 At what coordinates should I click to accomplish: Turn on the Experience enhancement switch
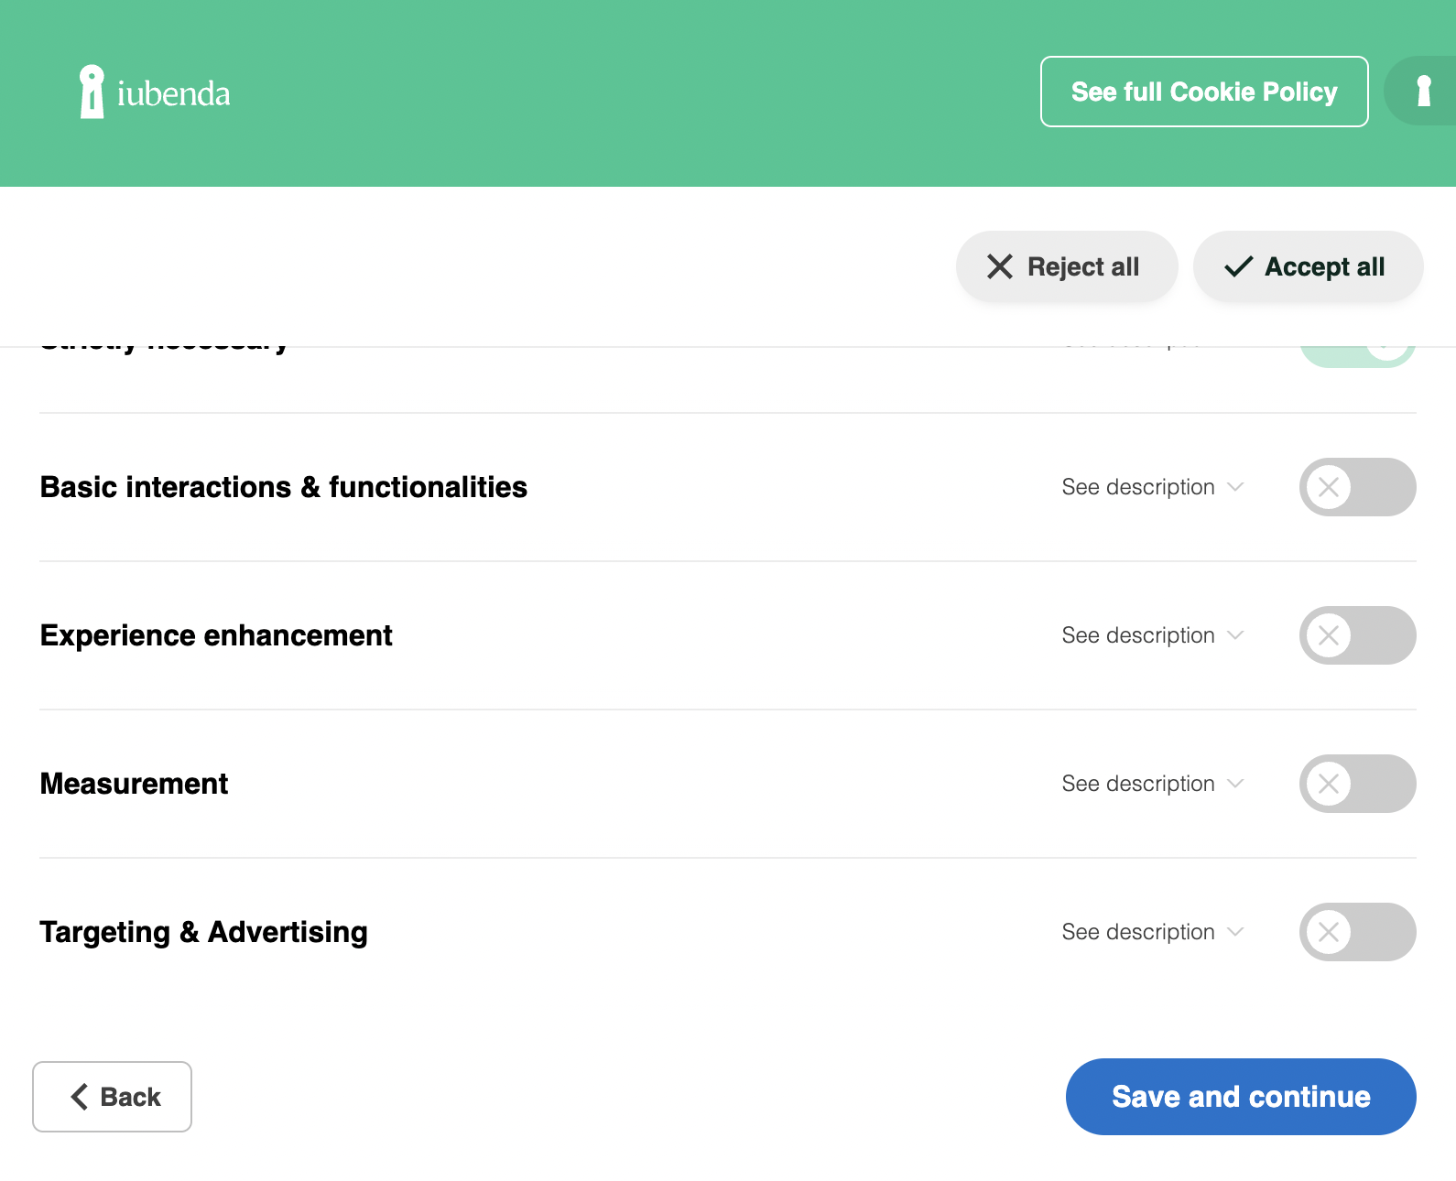coord(1356,635)
